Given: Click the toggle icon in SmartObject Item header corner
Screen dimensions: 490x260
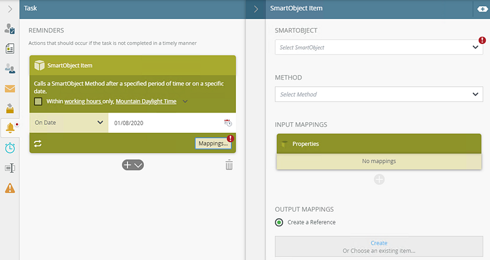Looking at the screenshot, I should click(x=483, y=9).
